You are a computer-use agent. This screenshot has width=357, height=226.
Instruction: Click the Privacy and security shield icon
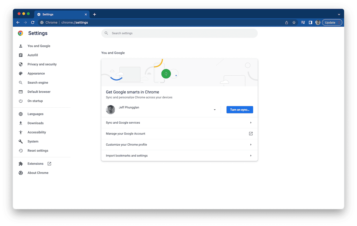(21, 64)
